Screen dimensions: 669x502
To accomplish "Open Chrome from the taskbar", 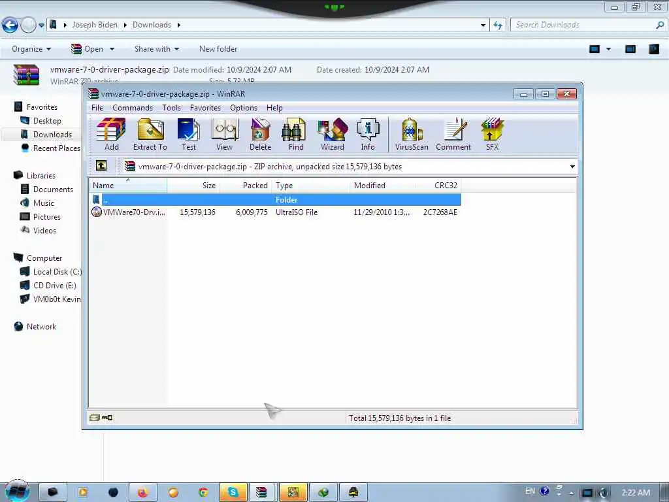I will click(203, 492).
